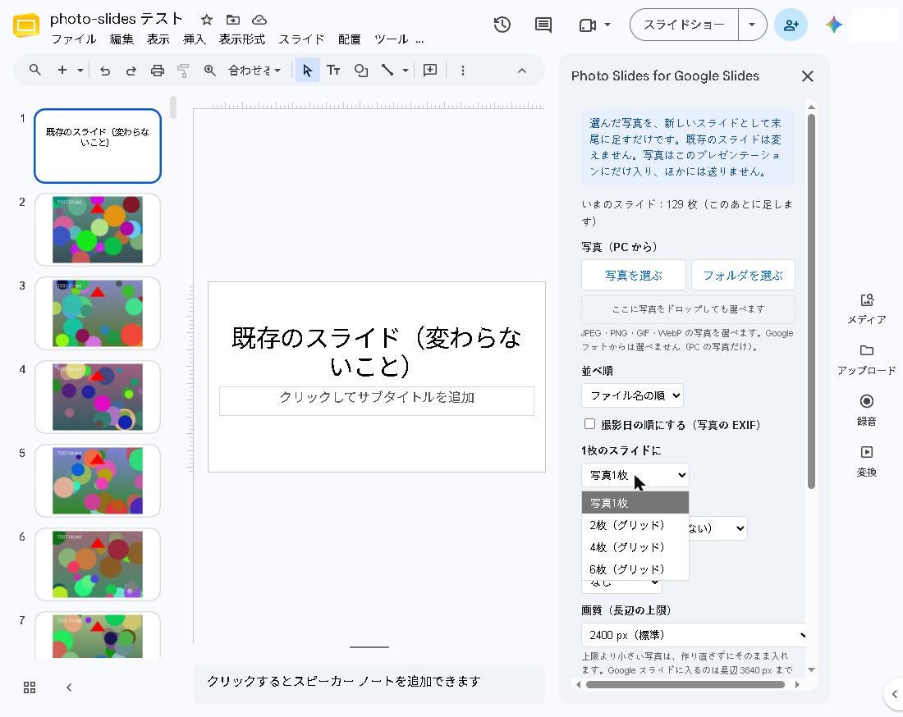Select the 4枚（グリッド） option
Viewport: 903px width, 717px height.
(x=635, y=546)
